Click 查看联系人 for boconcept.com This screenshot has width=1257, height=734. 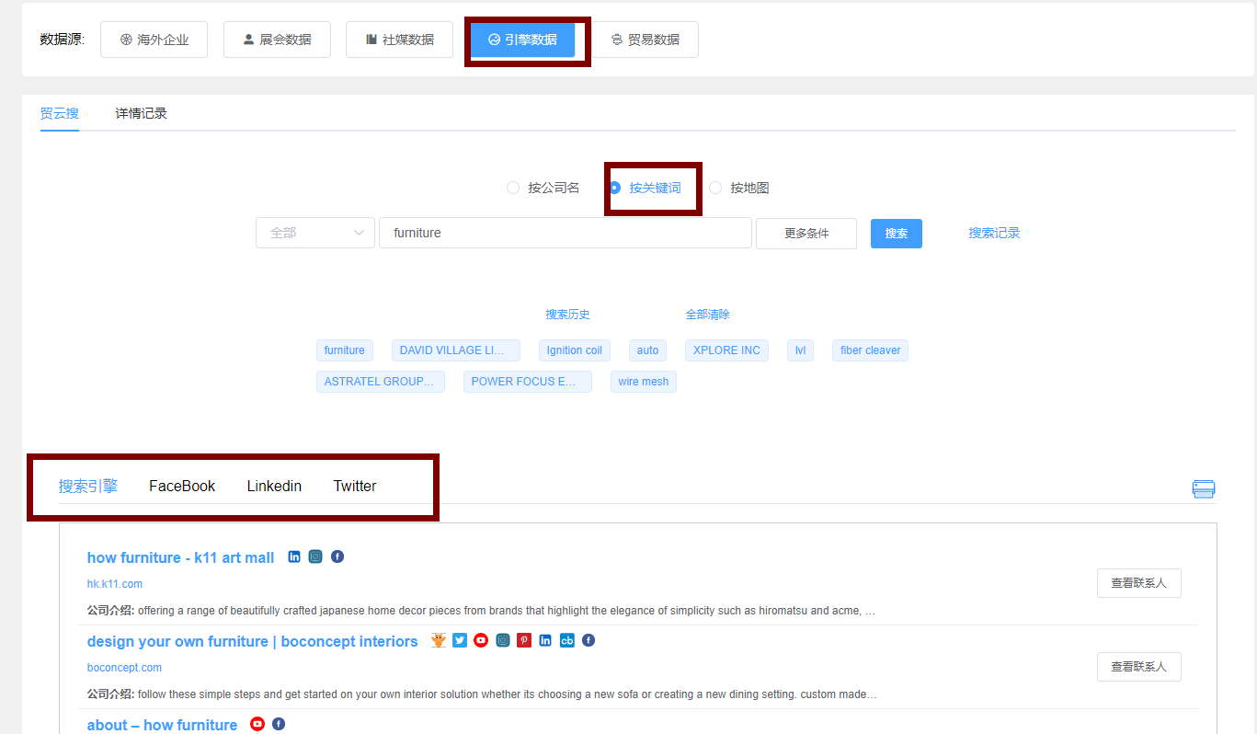tap(1138, 667)
